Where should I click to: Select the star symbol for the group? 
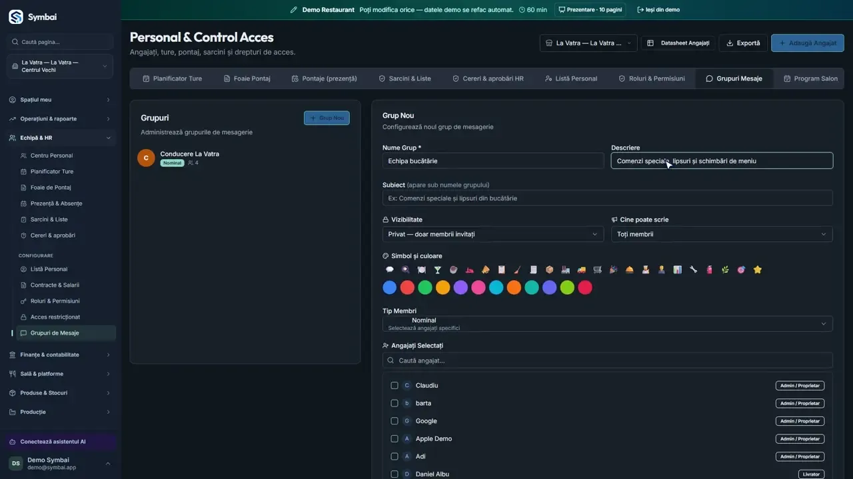pos(758,269)
